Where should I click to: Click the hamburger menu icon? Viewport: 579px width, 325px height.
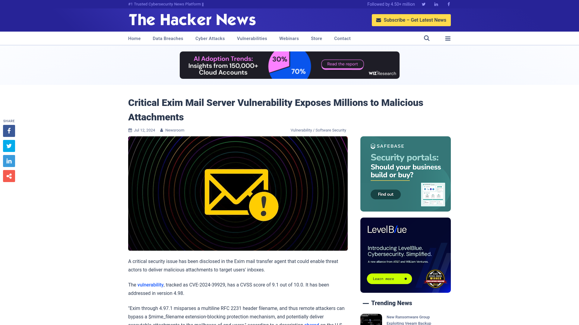tap(448, 38)
